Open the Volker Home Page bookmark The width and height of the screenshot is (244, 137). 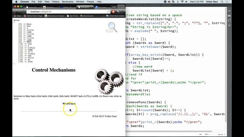click(33, 16)
